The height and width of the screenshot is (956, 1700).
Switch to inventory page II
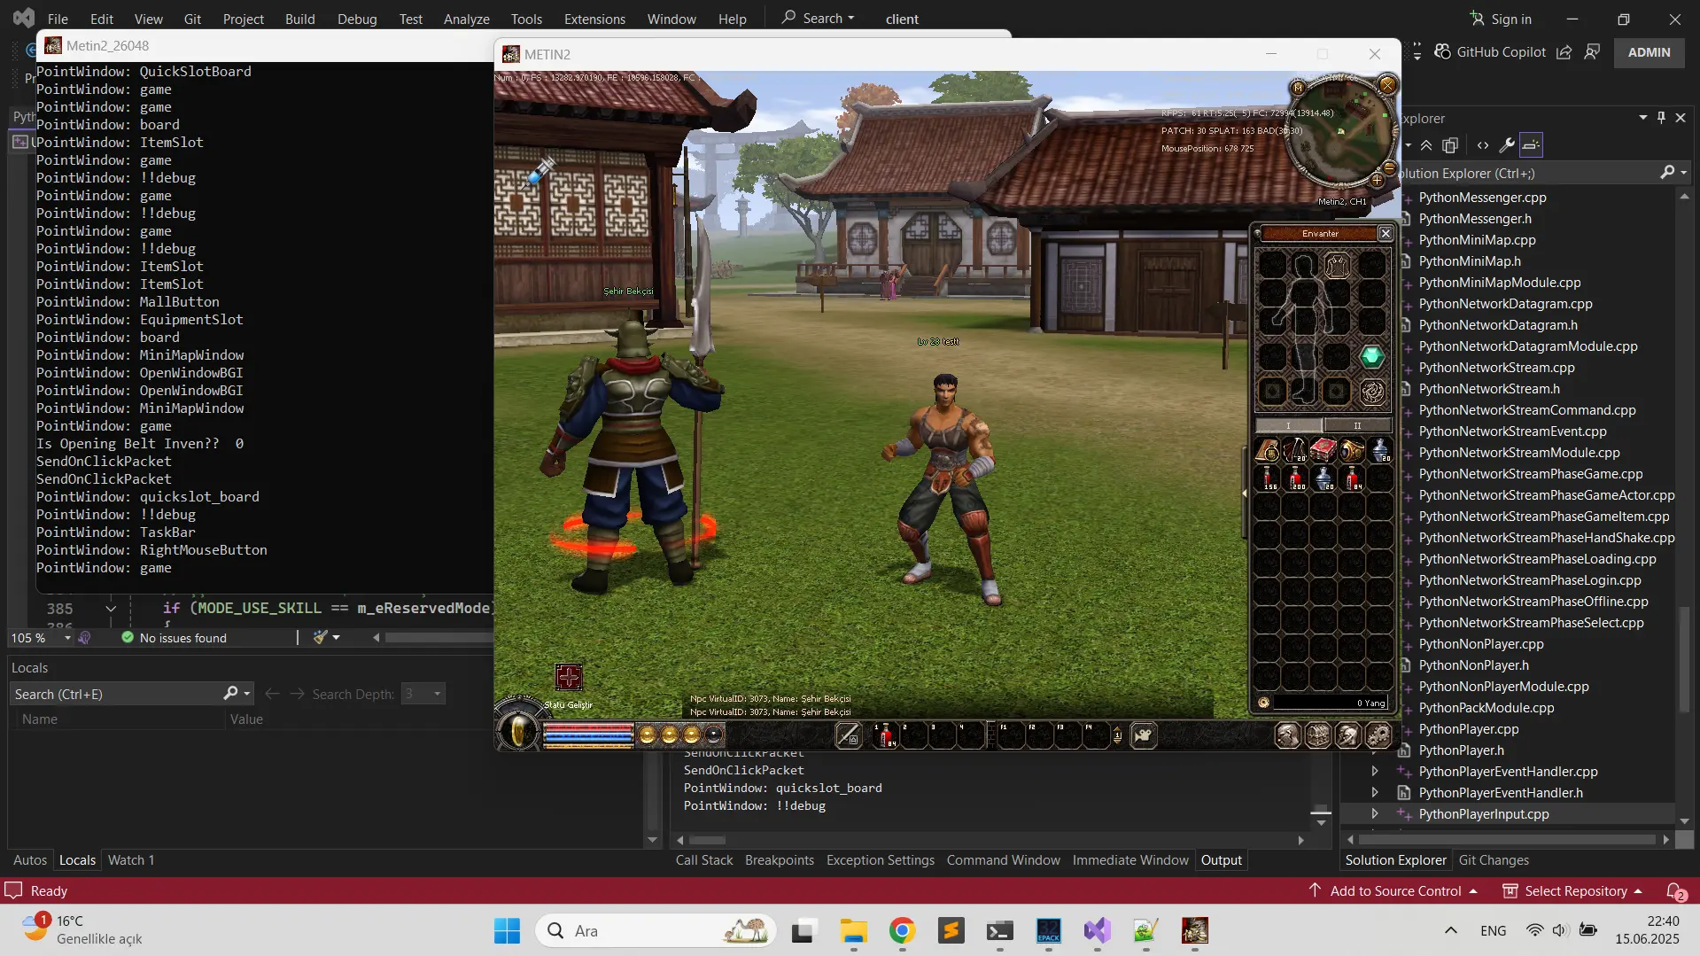(x=1356, y=426)
